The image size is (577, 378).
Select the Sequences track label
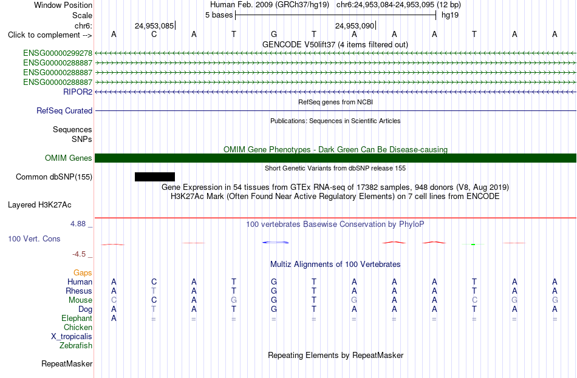tap(72, 129)
